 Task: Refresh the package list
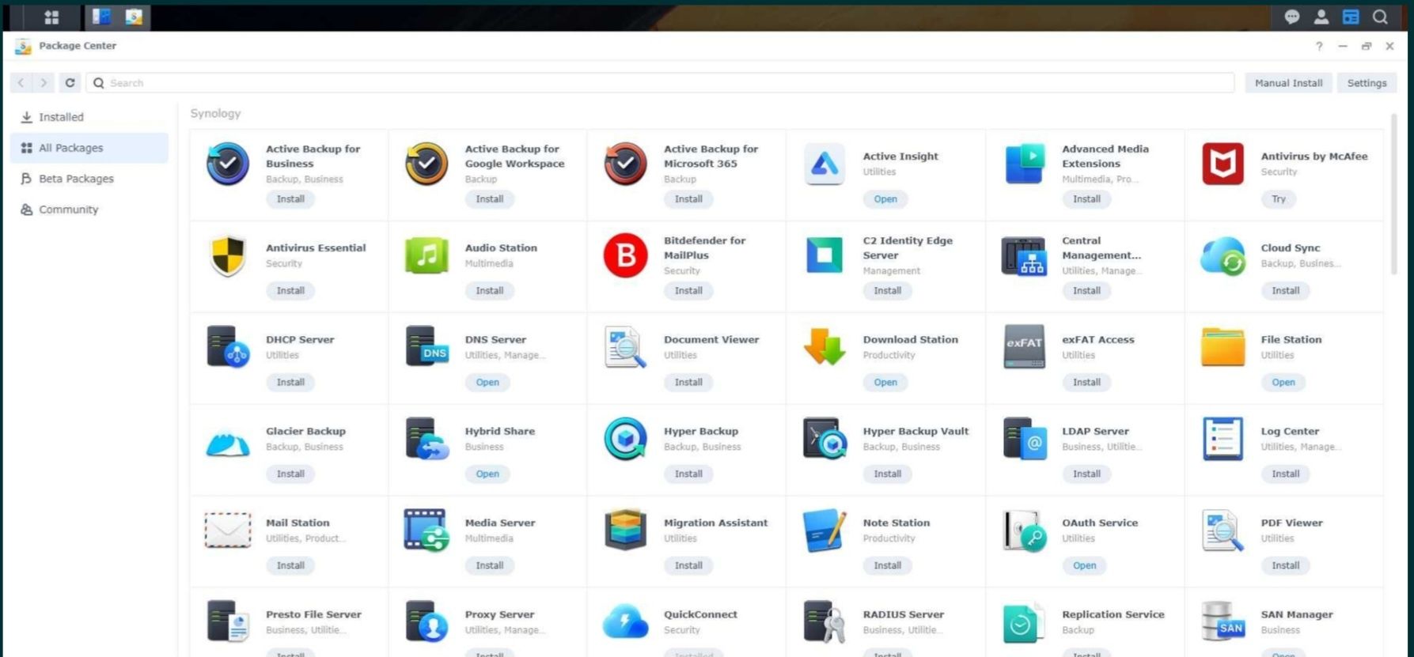click(70, 82)
